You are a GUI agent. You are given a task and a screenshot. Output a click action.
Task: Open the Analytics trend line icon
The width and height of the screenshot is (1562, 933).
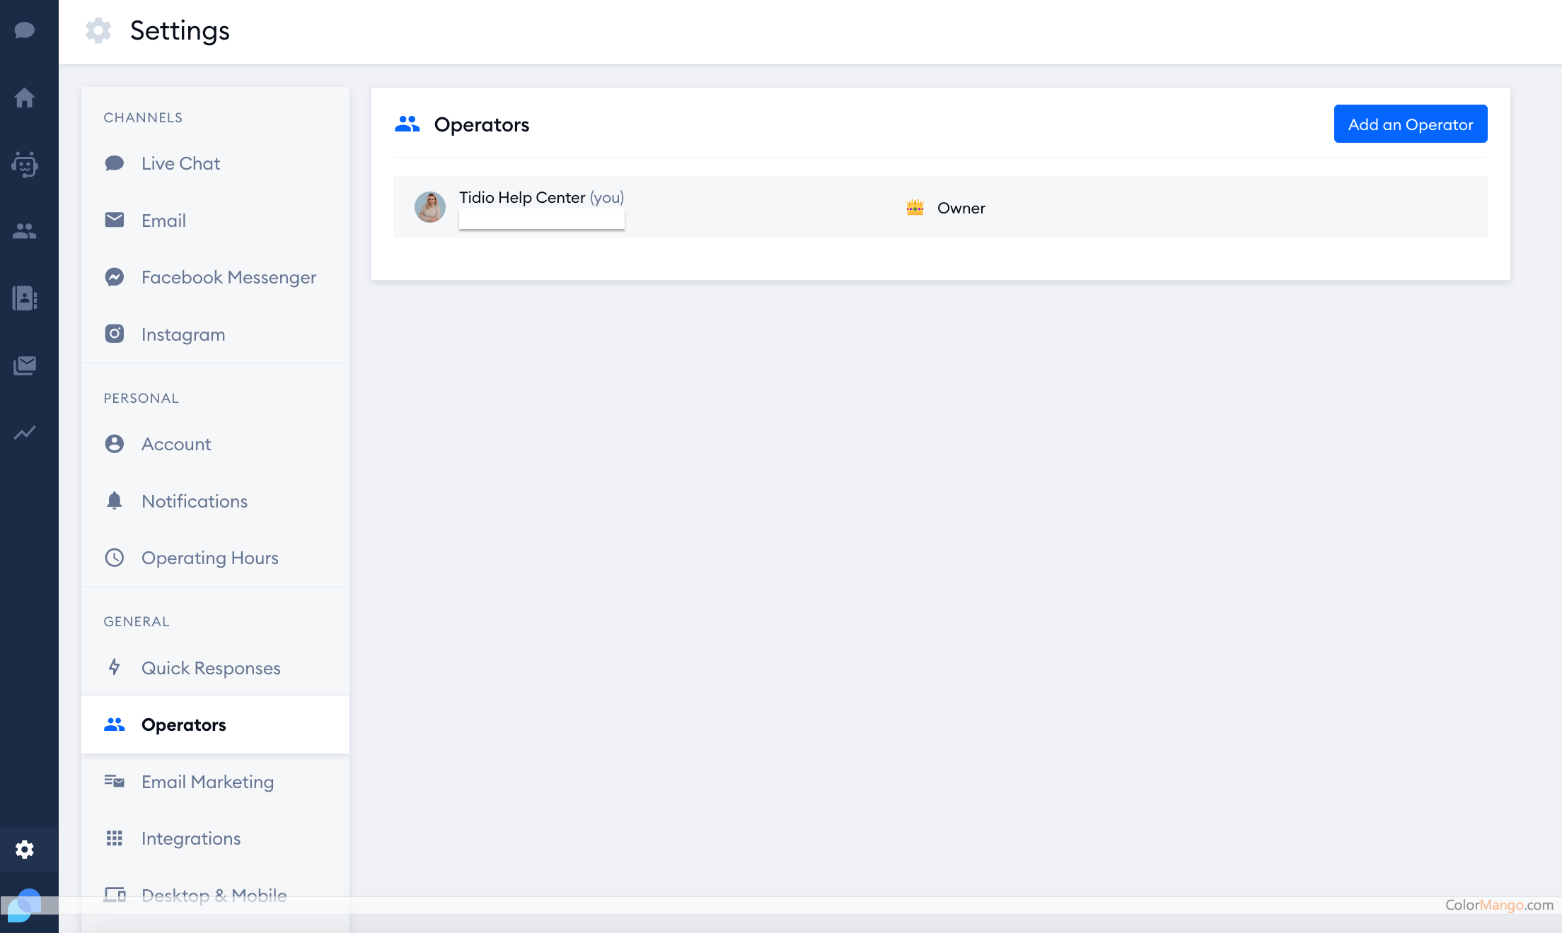pyautogui.click(x=25, y=433)
